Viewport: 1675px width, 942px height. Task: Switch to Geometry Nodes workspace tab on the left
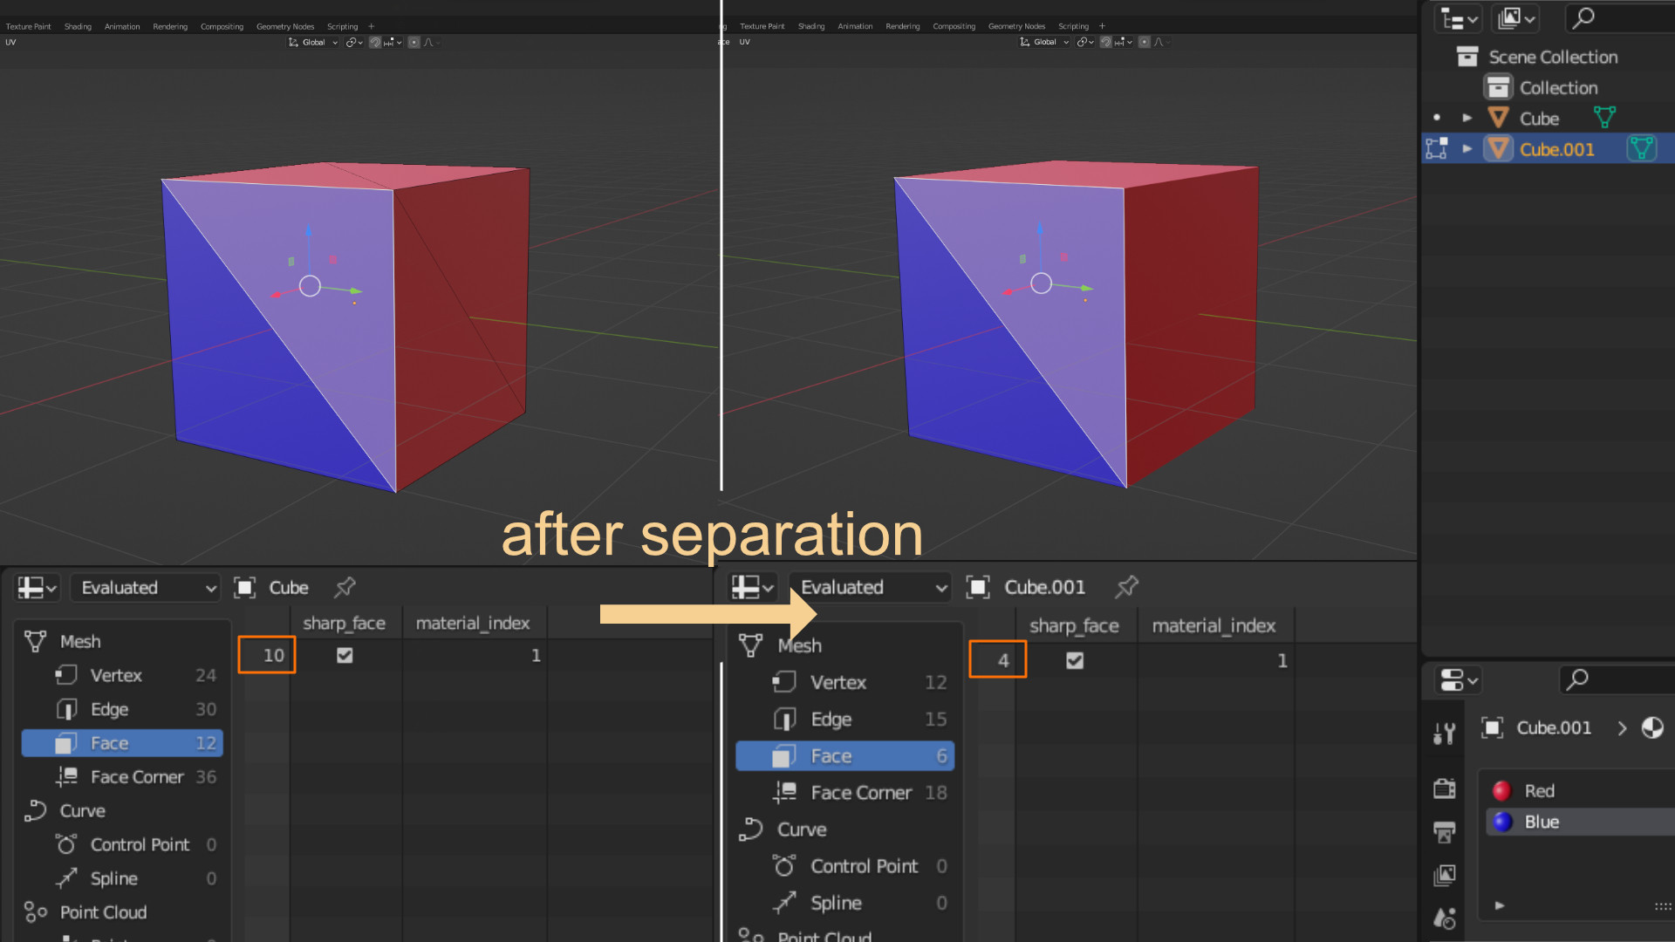tap(284, 26)
